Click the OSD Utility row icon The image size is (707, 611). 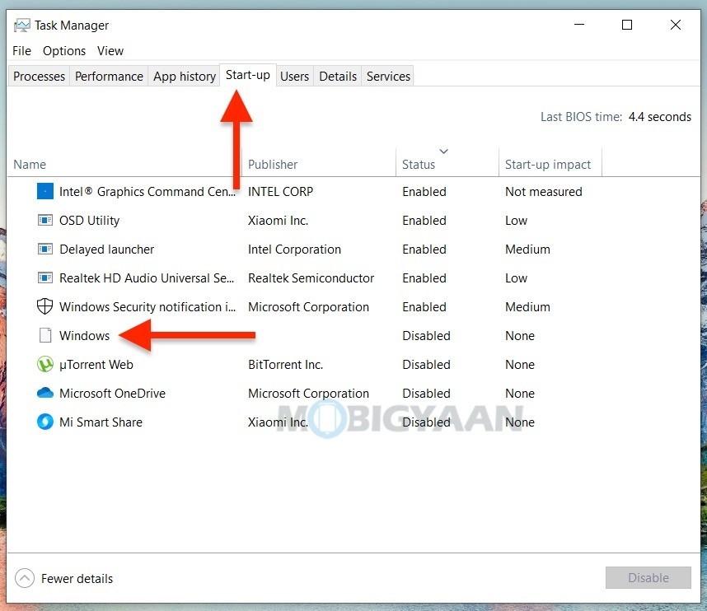pos(45,221)
